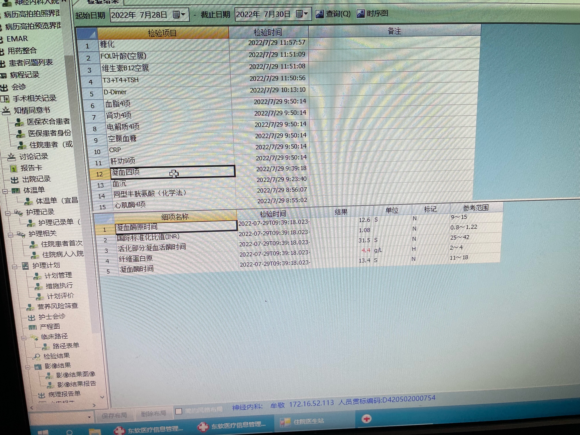Click the 知情同意书 tree icon

(x=6, y=111)
